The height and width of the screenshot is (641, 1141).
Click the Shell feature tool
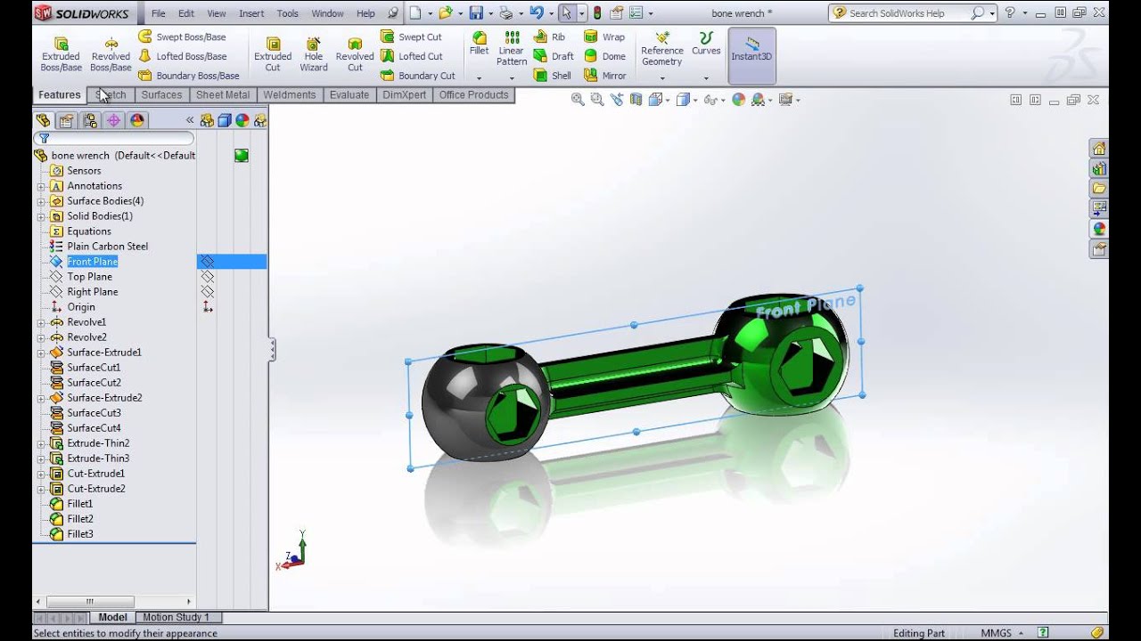pos(553,76)
